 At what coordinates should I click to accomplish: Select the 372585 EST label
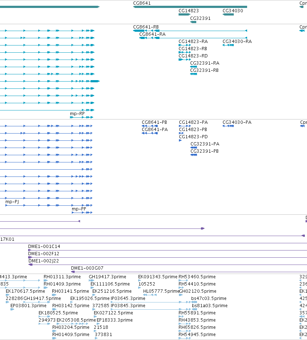click(101, 305)
